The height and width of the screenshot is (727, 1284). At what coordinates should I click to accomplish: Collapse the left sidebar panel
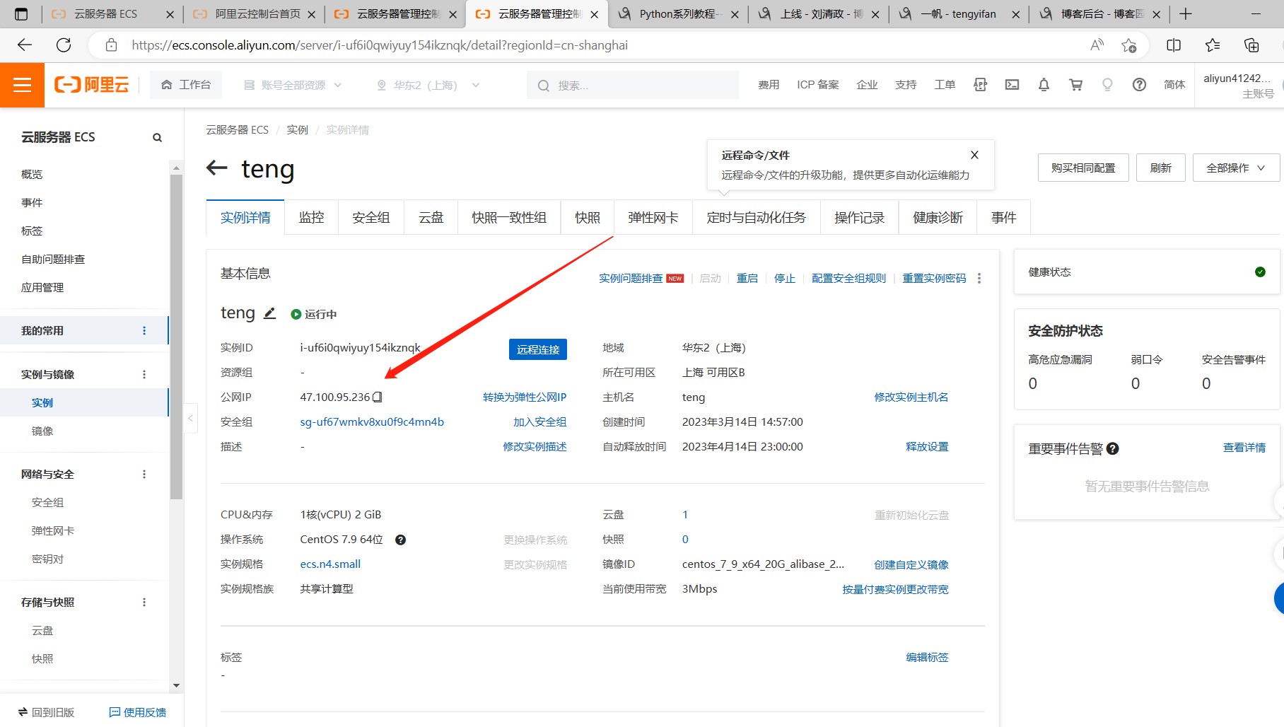click(190, 418)
